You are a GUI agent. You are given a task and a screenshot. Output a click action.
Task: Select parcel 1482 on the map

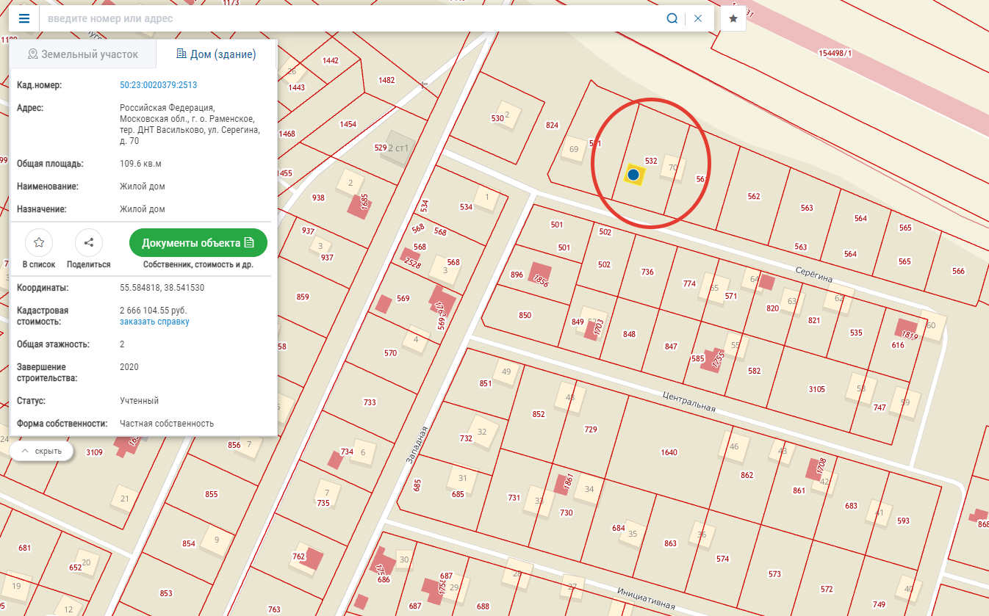386,80
